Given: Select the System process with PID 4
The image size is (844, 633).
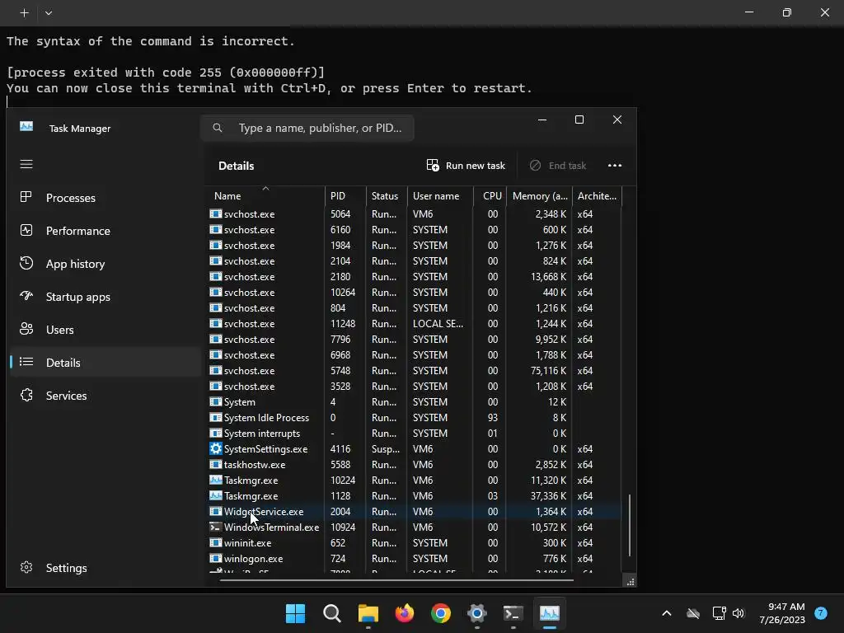Looking at the screenshot, I should 414,402.
